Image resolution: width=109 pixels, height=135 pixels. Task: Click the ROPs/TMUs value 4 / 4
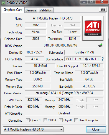pyautogui.click(x=34, y=59)
